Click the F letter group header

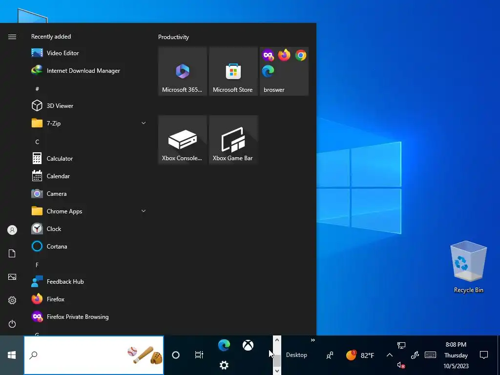pos(37,265)
